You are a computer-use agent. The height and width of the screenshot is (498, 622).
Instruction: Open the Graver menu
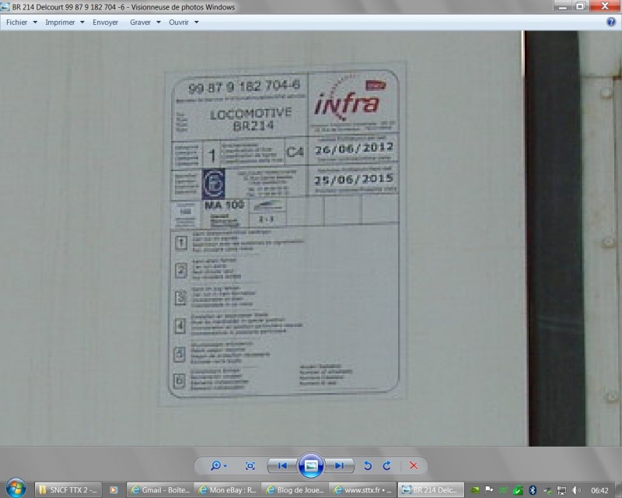pyautogui.click(x=140, y=23)
